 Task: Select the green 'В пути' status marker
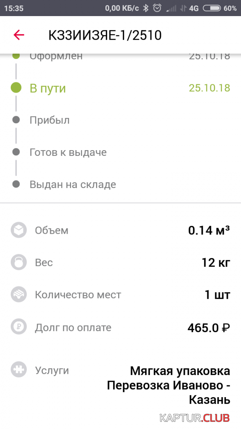[16, 88]
